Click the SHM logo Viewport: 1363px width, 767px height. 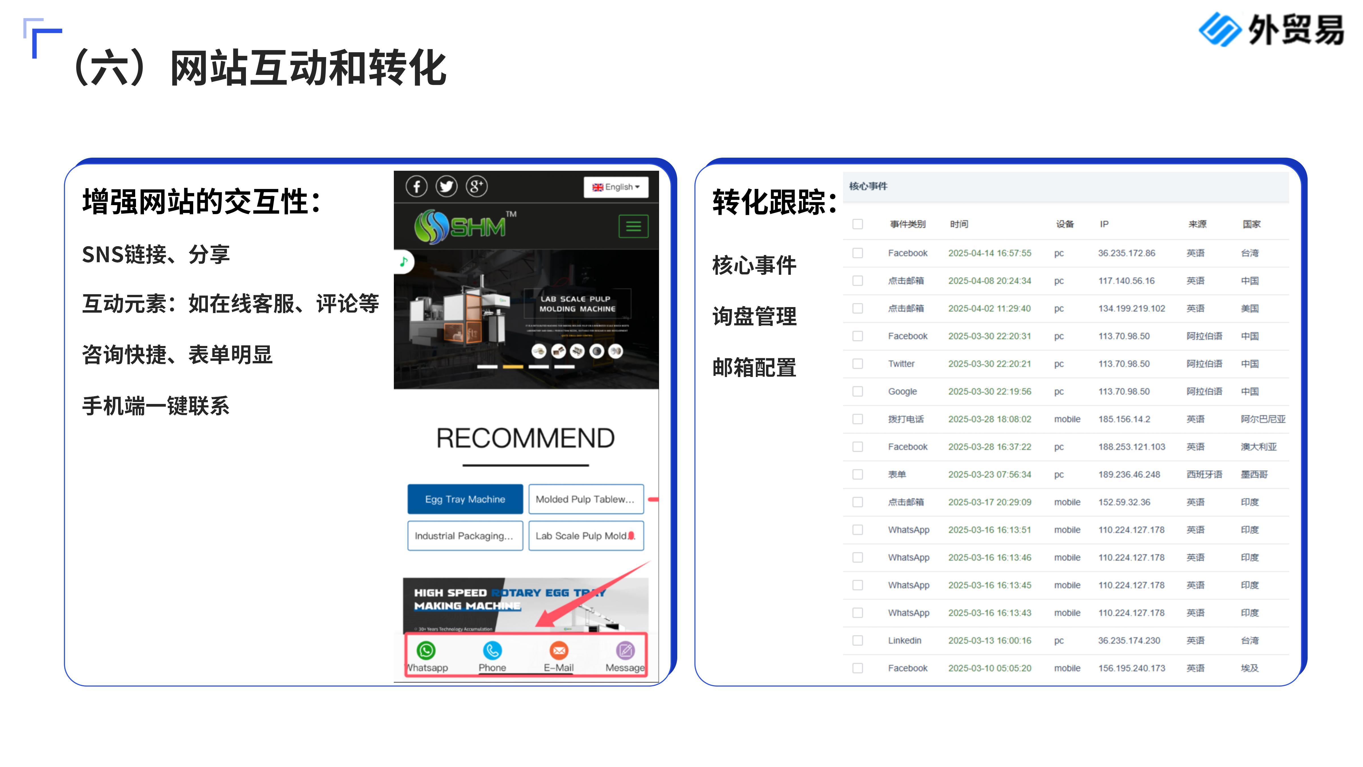466,227
